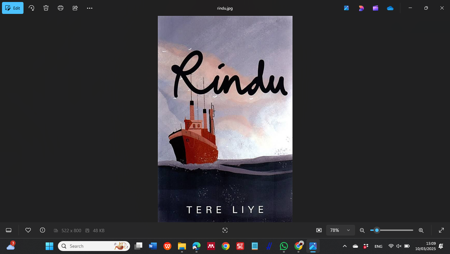Image resolution: width=450 pixels, height=254 pixels.
Task: Rotate the image with the rotate icon
Action: click(x=31, y=8)
